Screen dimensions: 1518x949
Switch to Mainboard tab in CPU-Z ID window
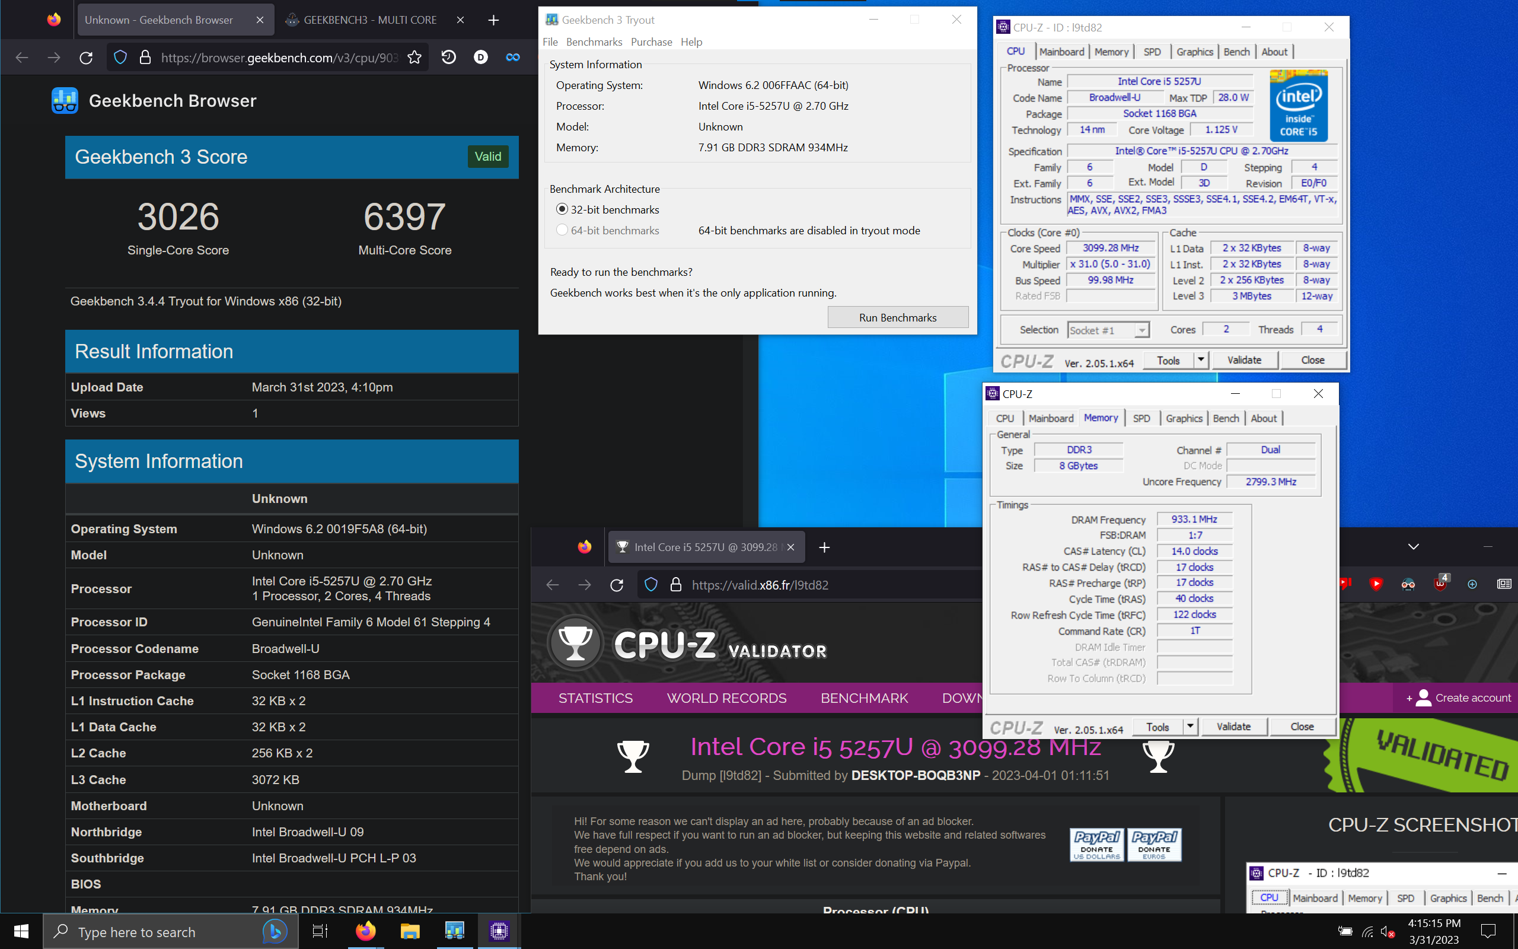(1061, 52)
